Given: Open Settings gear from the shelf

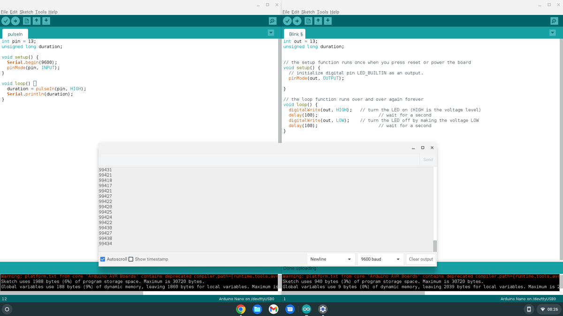Looking at the screenshot, I should pyautogui.click(x=323, y=309).
